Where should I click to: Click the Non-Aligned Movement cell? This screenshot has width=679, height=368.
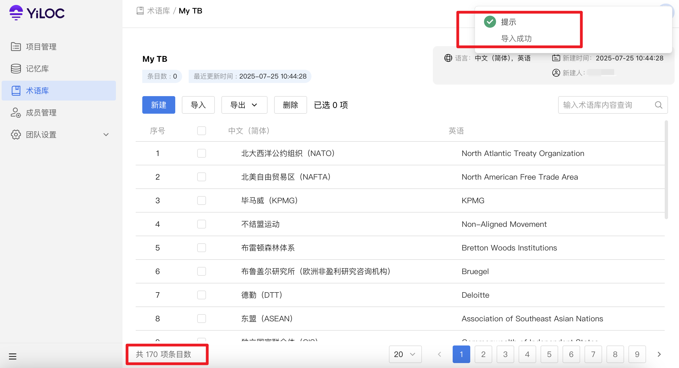click(504, 224)
